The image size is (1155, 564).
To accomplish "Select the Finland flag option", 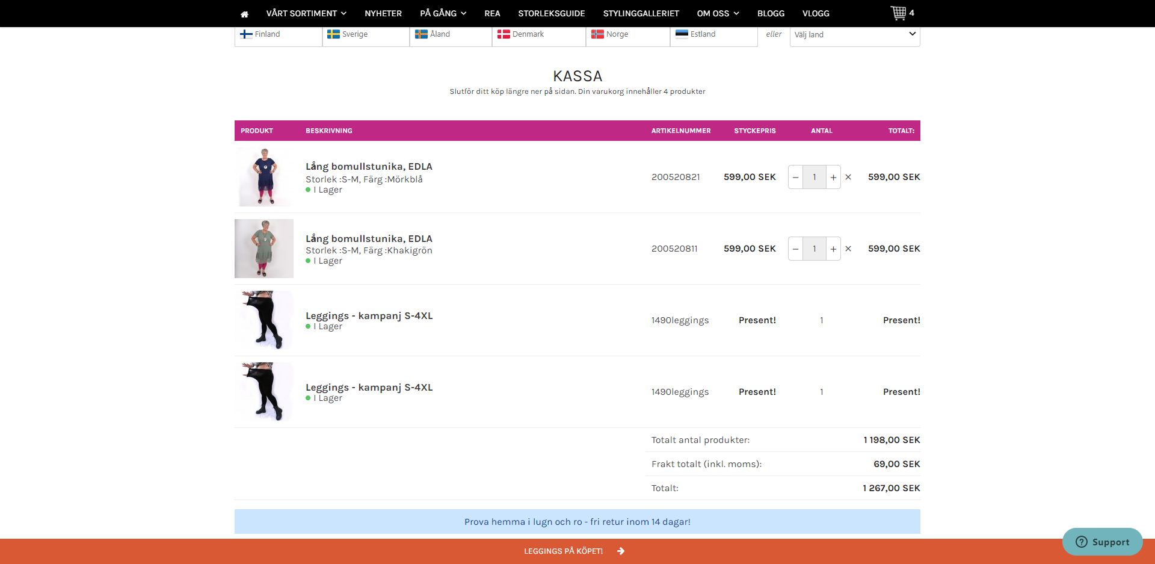I will click(278, 34).
